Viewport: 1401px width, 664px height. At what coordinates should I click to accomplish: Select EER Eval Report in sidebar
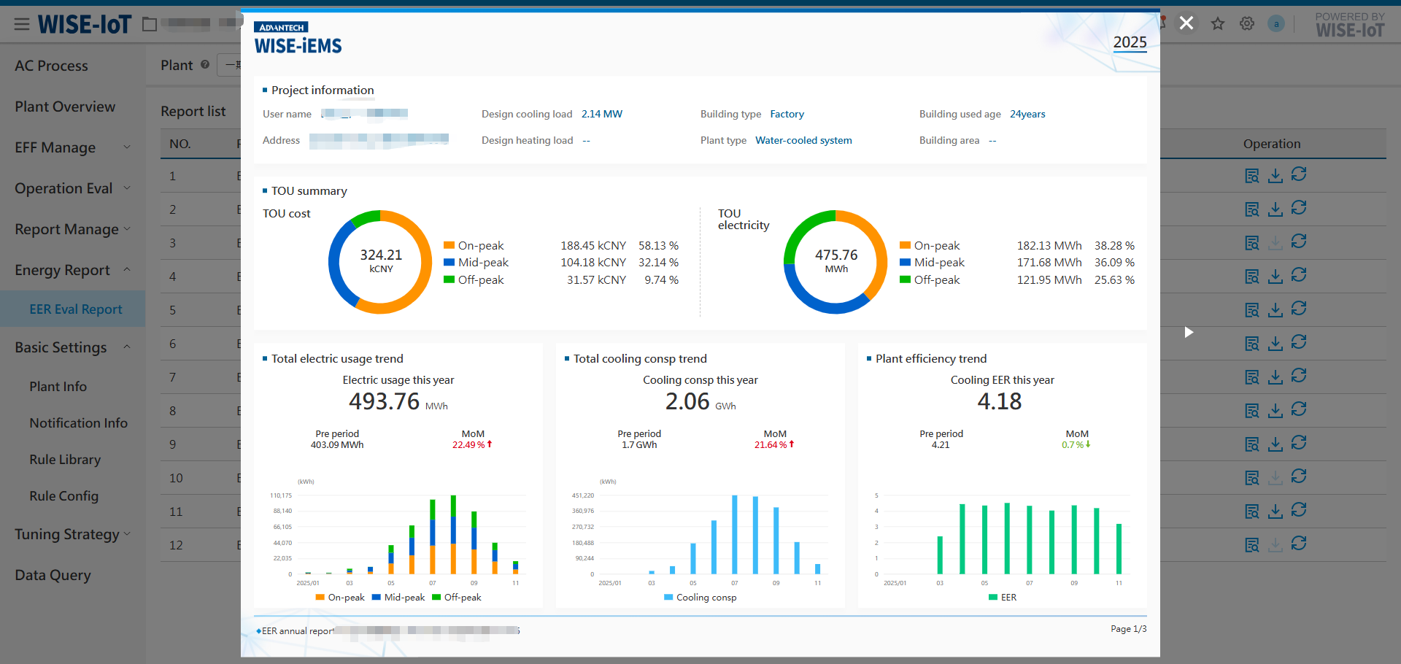(76, 309)
